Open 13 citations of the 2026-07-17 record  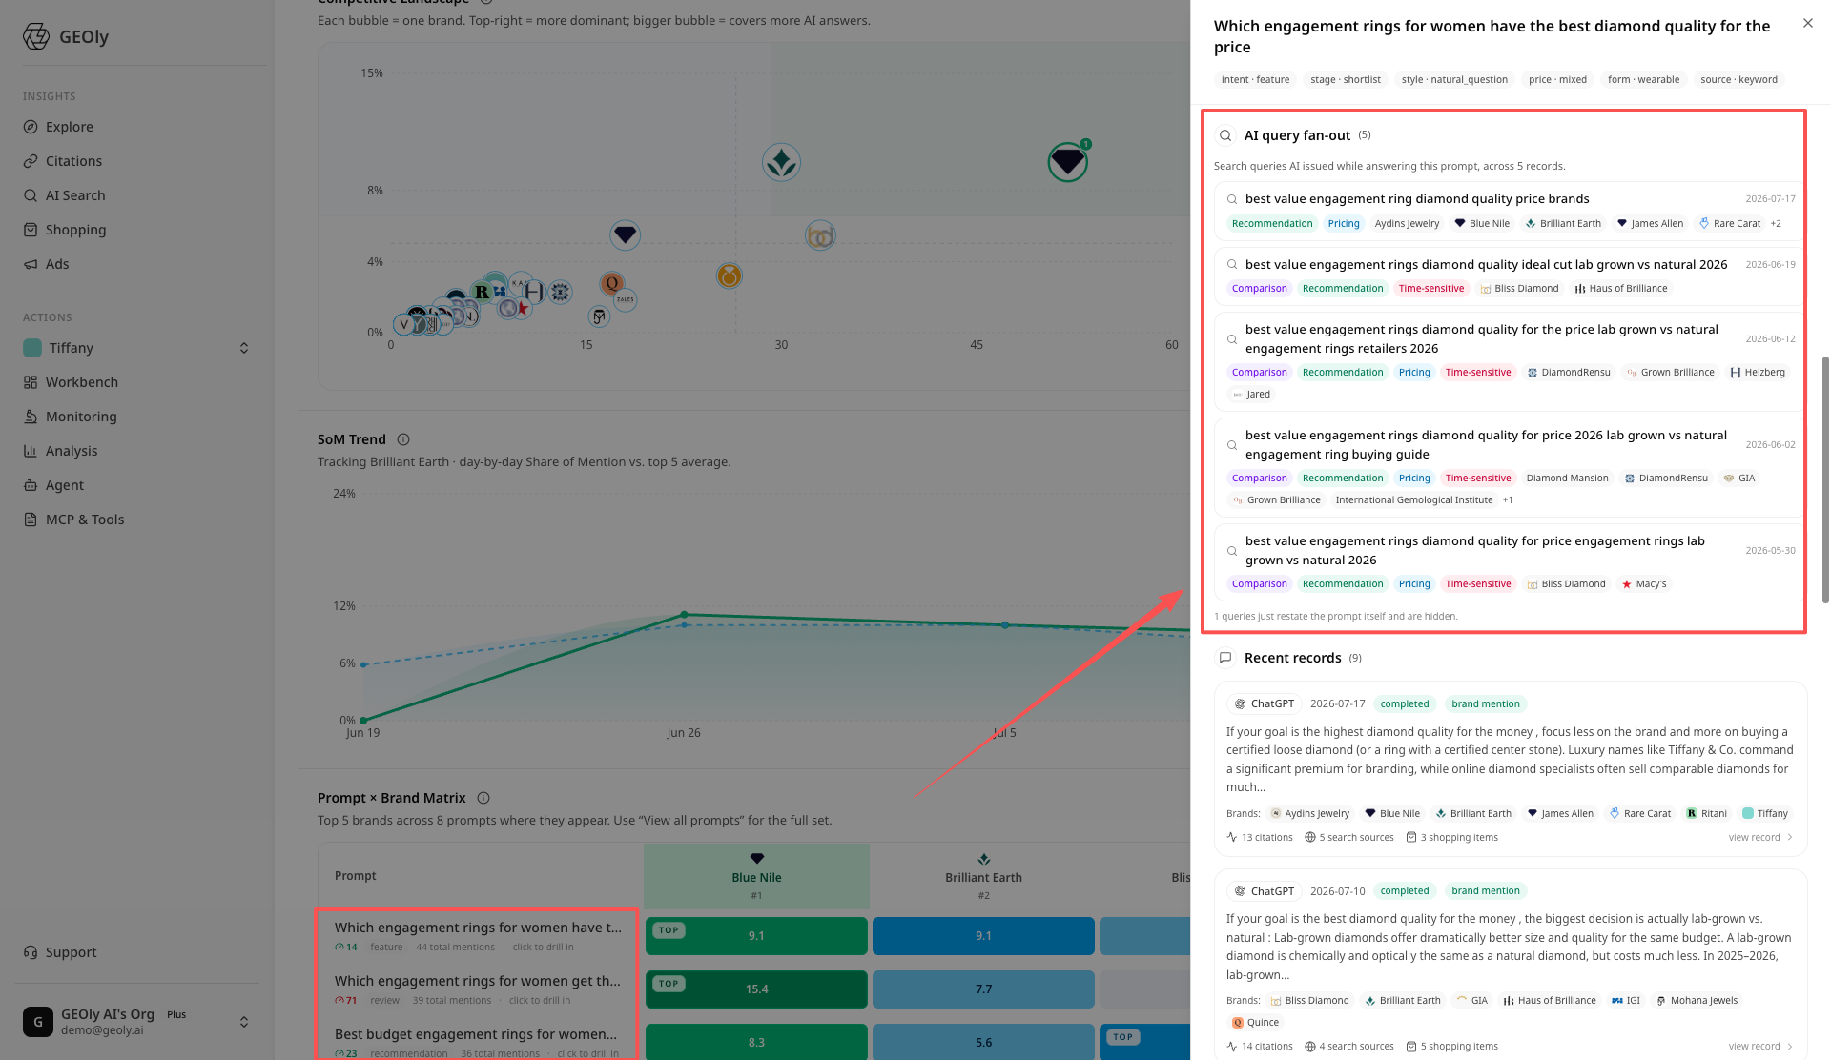click(1260, 838)
